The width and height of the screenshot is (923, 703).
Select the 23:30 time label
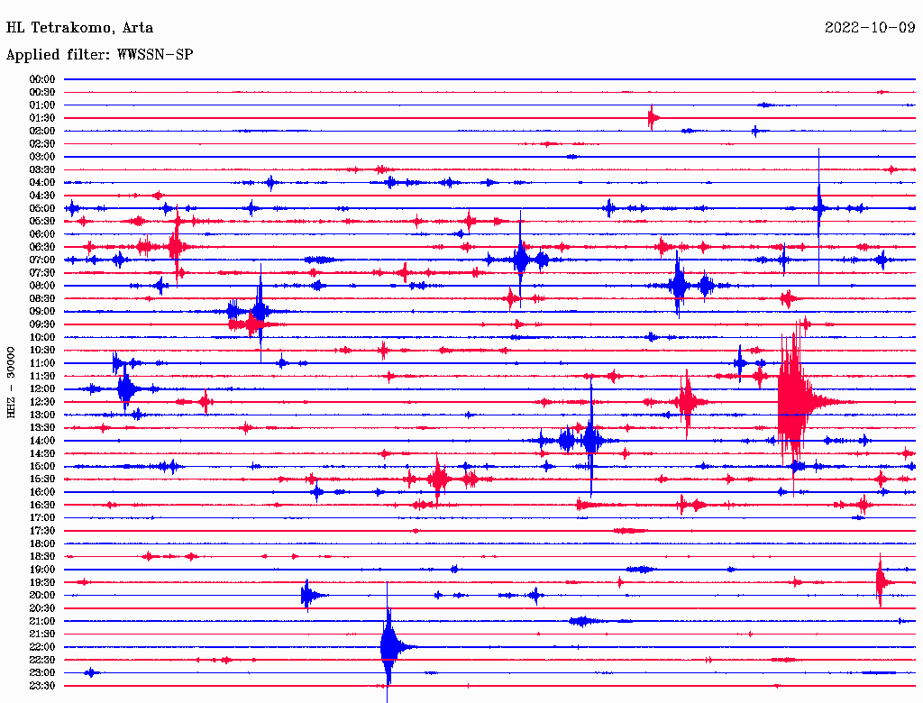coord(42,686)
